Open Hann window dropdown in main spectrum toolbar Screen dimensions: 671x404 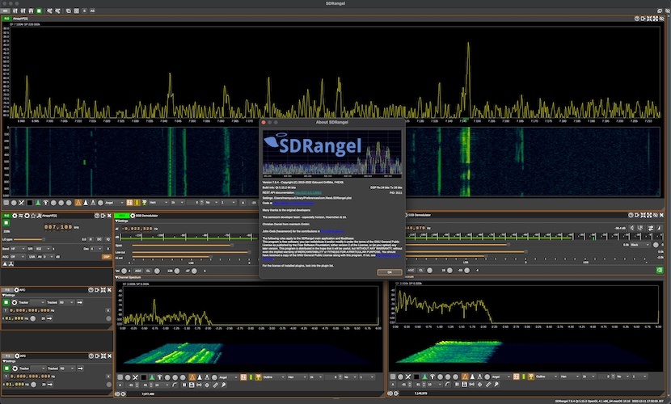[x=158, y=203]
